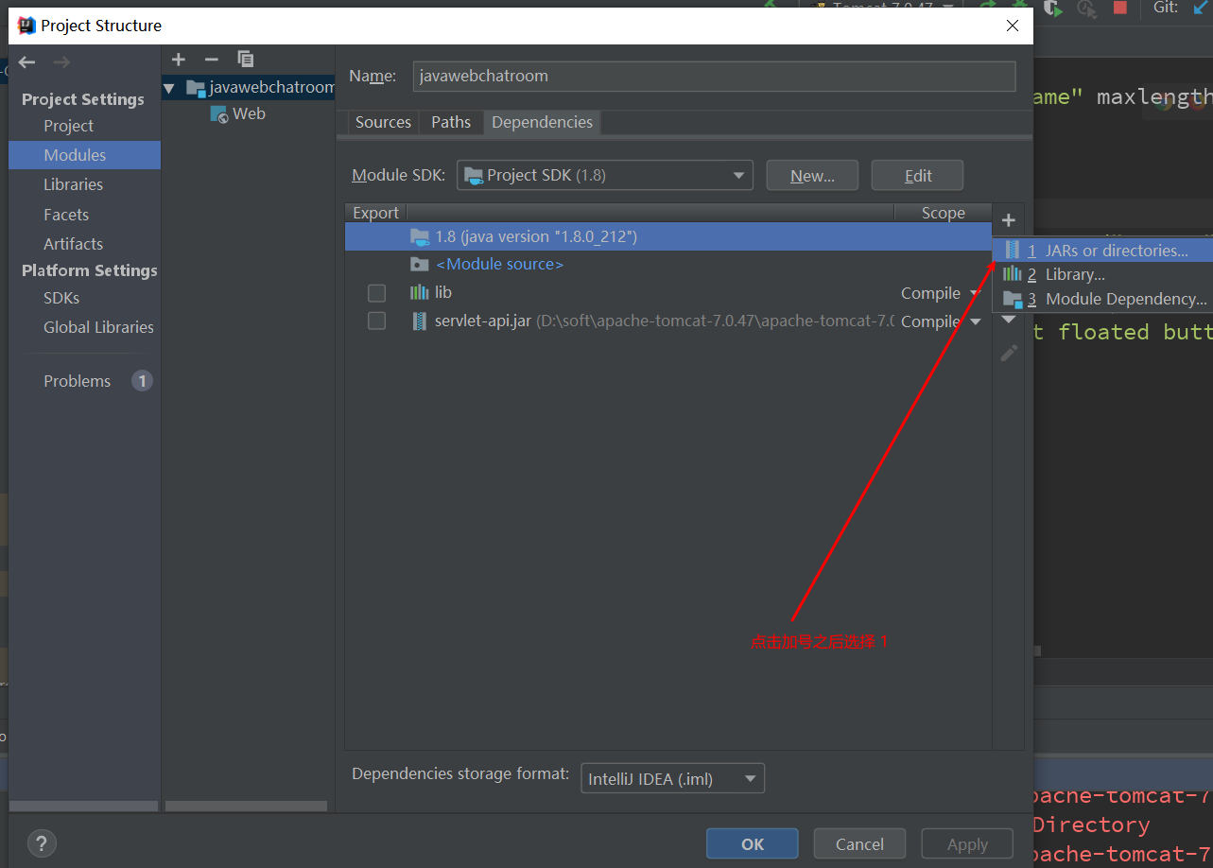Click the Apply button
This screenshot has width=1213, height=868.
click(x=967, y=843)
